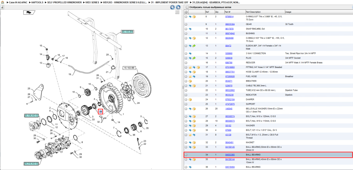Image resolution: width=353 pixels, height=170 pixels.
Task: Click blue arrow icon in SNAP RING row
Action: point(190,29)
